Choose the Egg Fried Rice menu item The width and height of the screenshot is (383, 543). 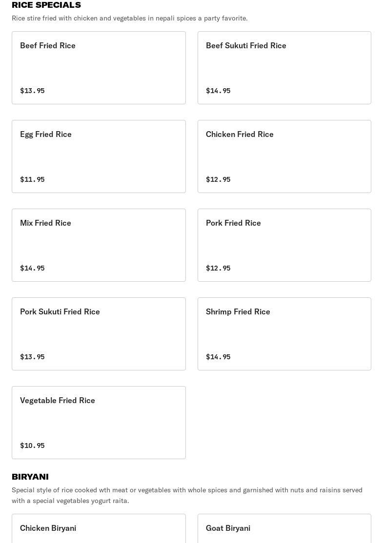(99, 156)
